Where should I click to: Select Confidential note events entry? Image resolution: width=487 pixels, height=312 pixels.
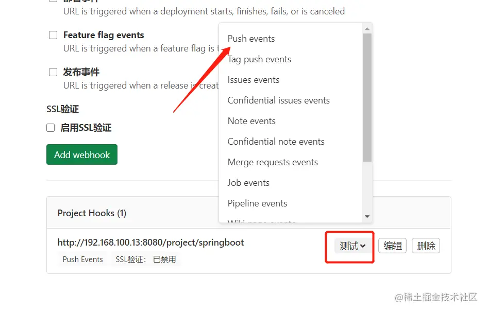point(276,142)
